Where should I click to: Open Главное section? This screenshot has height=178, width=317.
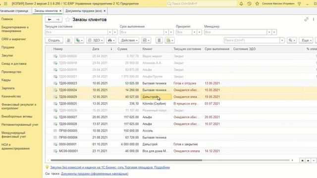tap(7, 19)
